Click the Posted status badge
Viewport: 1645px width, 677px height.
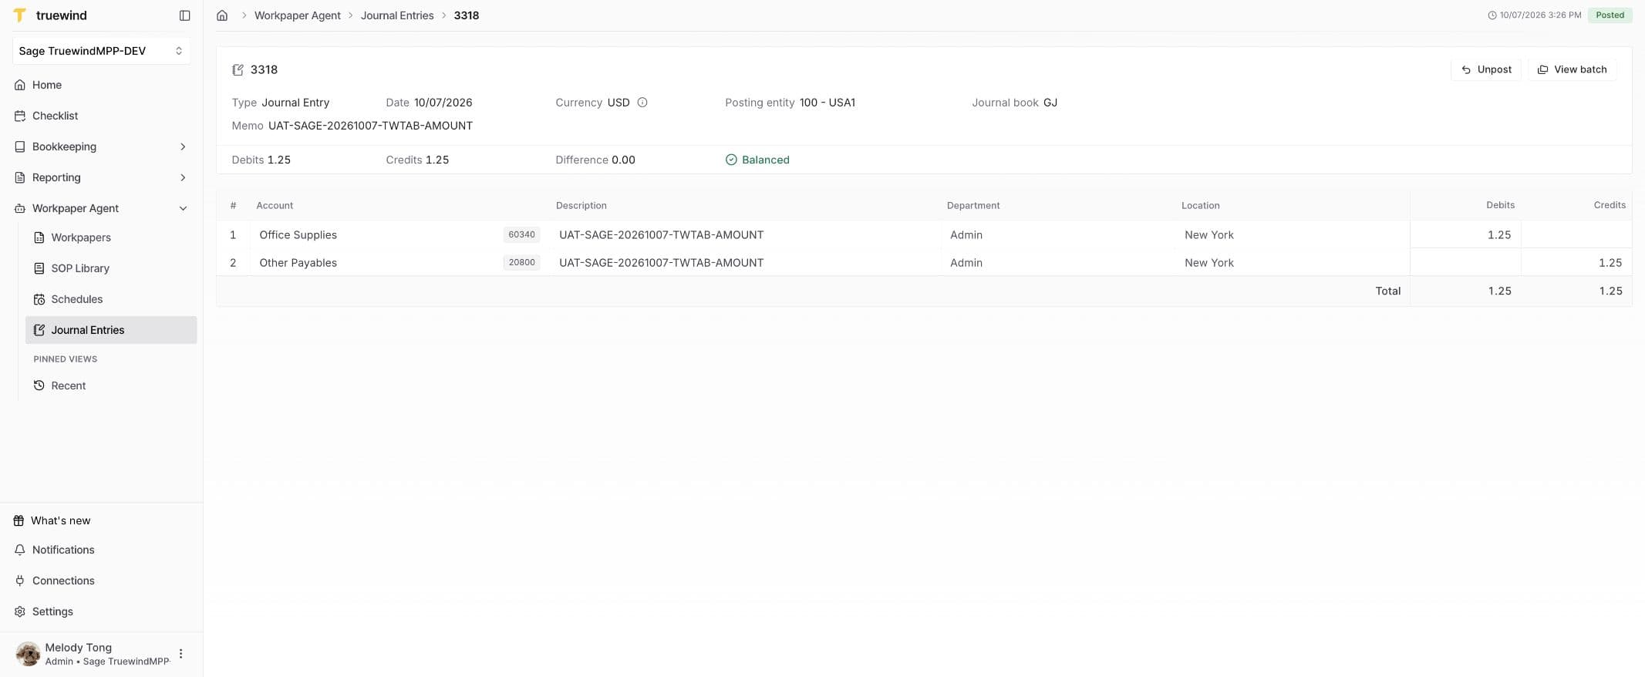point(1610,15)
